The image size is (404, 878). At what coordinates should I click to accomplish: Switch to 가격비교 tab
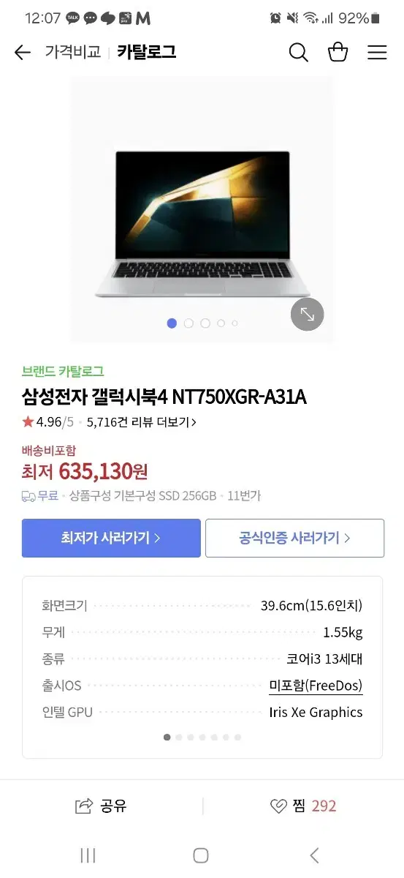click(x=73, y=53)
